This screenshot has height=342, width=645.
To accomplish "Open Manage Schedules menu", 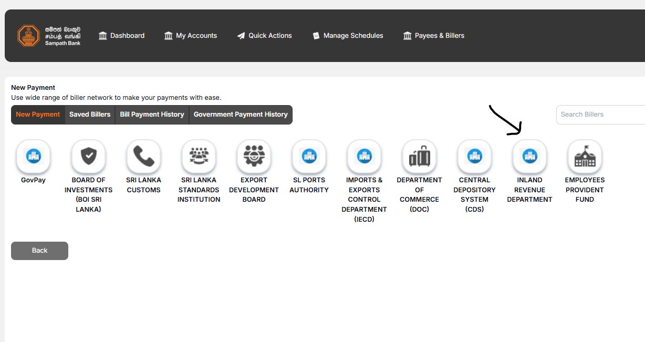I will [348, 36].
